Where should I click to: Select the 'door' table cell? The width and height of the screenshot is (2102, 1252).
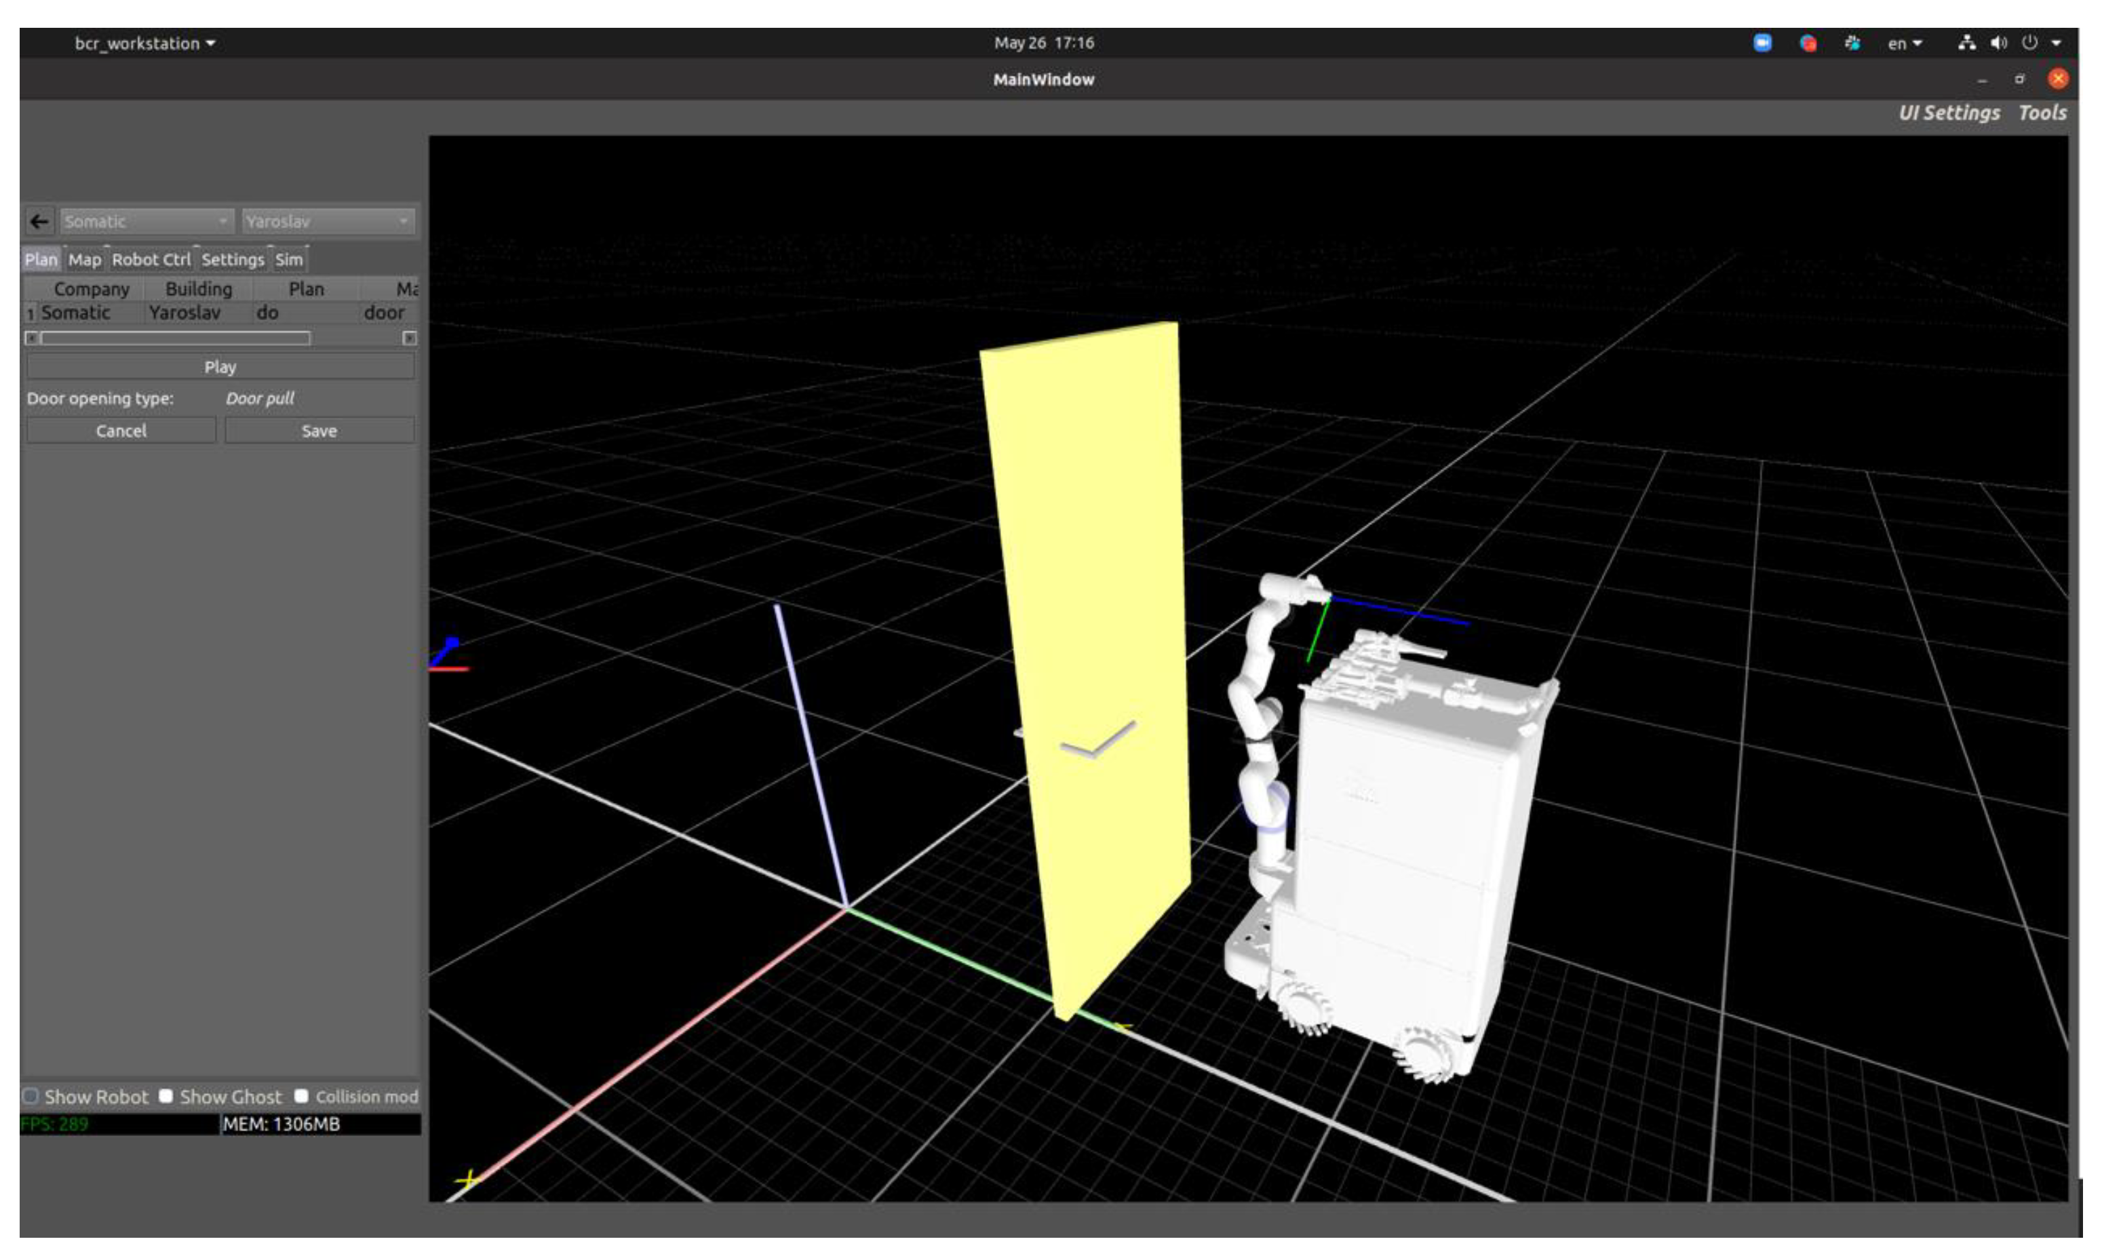coord(389,313)
